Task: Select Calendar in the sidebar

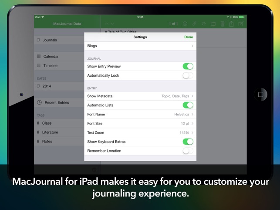Action: pyautogui.click(x=51, y=57)
